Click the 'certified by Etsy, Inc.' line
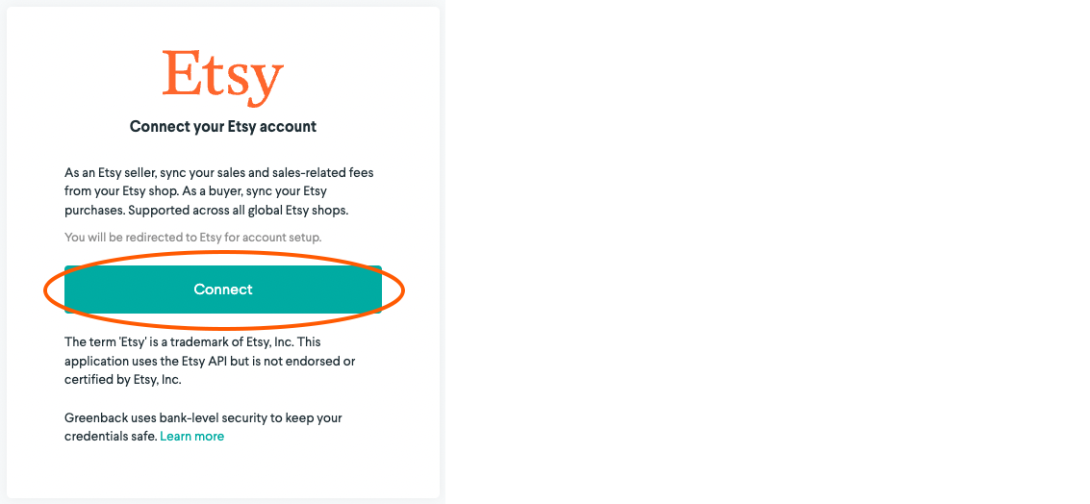This screenshot has height=504, width=1090. [x=123, y=380]
